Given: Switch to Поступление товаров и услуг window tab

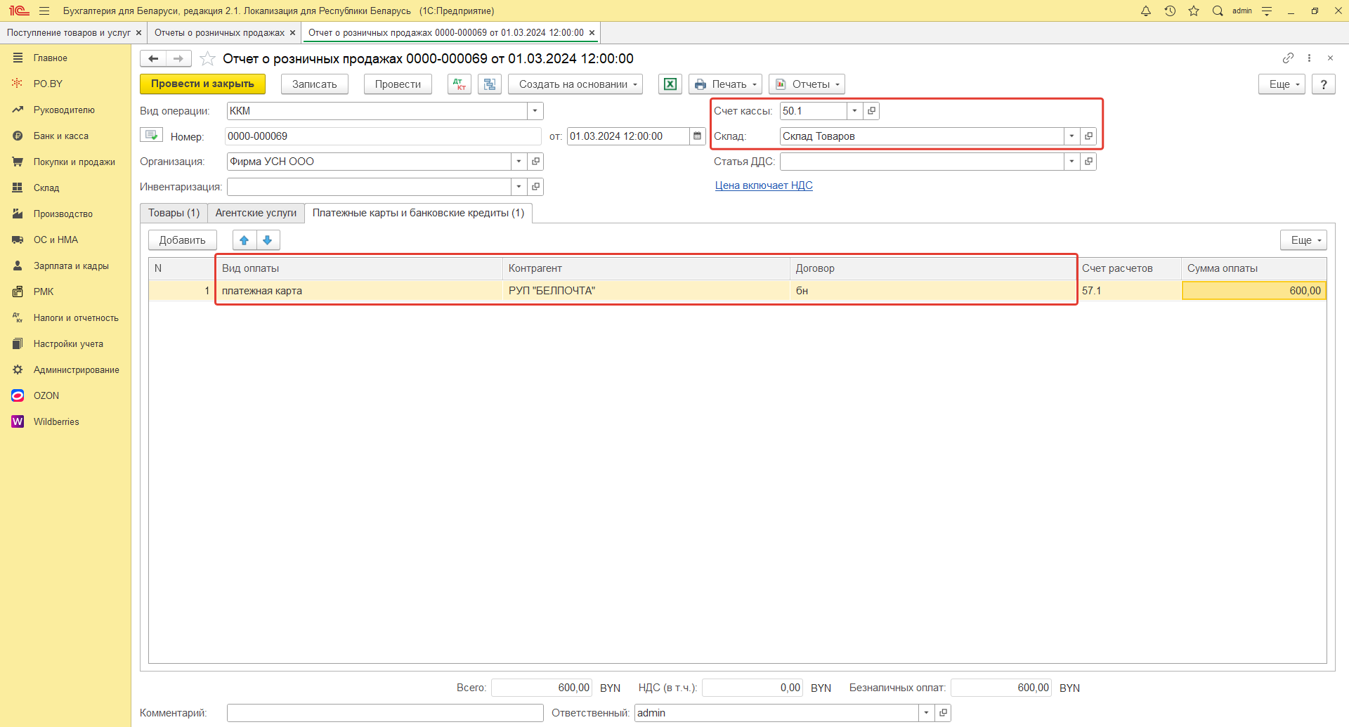Looking at the screenshot, I should (69, 33).
